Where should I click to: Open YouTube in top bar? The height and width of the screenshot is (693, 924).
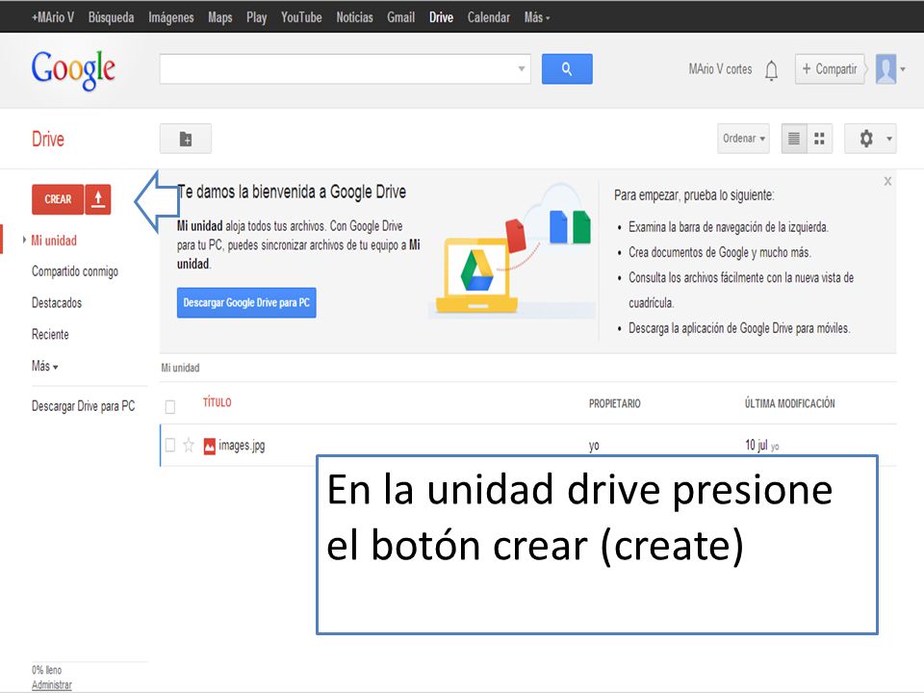point(301,17)
